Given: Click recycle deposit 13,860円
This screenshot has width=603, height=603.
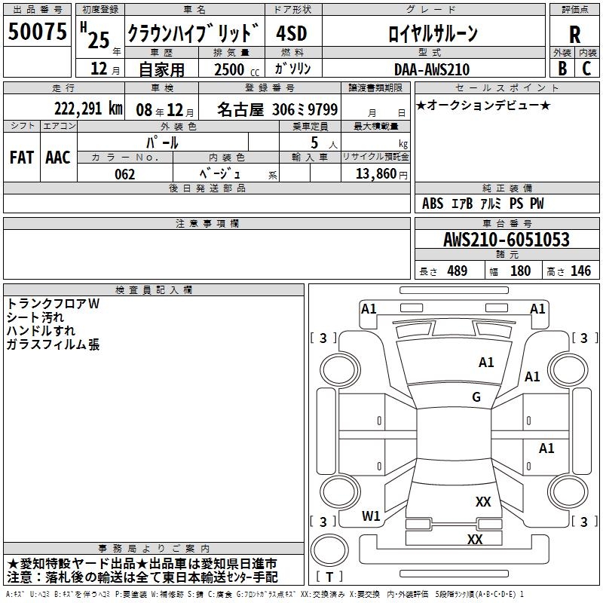Looking at the screenshot, I should click(x=381, y=174).
